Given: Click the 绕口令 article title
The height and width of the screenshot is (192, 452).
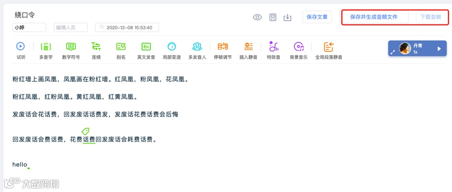Looking at the screenshot, I should point(25,15).
